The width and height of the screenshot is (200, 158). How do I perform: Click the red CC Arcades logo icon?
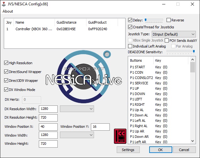coord(120,136)
